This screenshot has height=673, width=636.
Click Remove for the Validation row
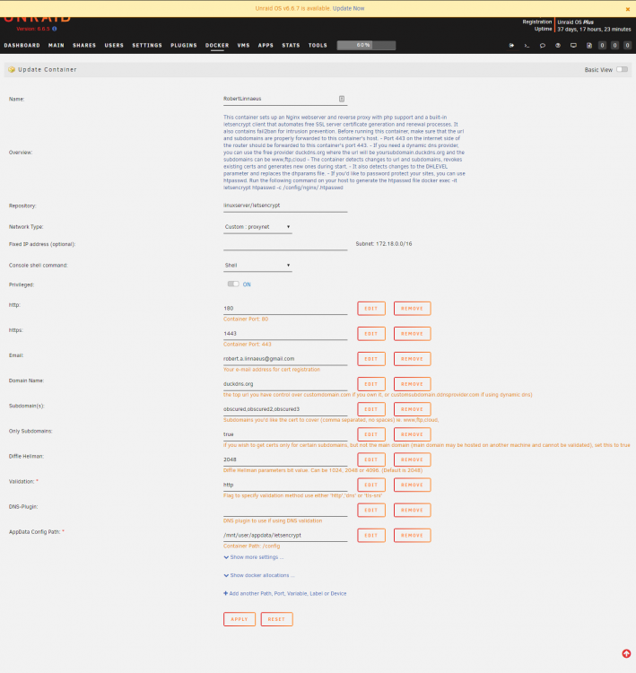pos(412,485)
